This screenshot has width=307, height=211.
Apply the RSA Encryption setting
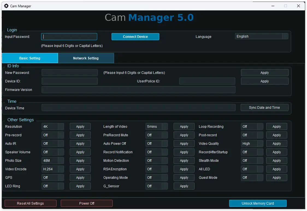[x=184, y=169]
